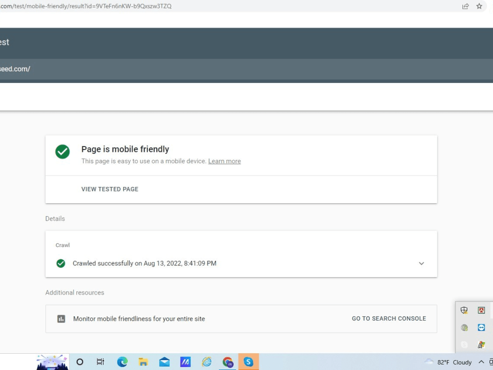Screen dimensions: 493x370
Task: Launch Internet Explorer from the taskbar
Action: pyautogui.click(x=207, y=362)
